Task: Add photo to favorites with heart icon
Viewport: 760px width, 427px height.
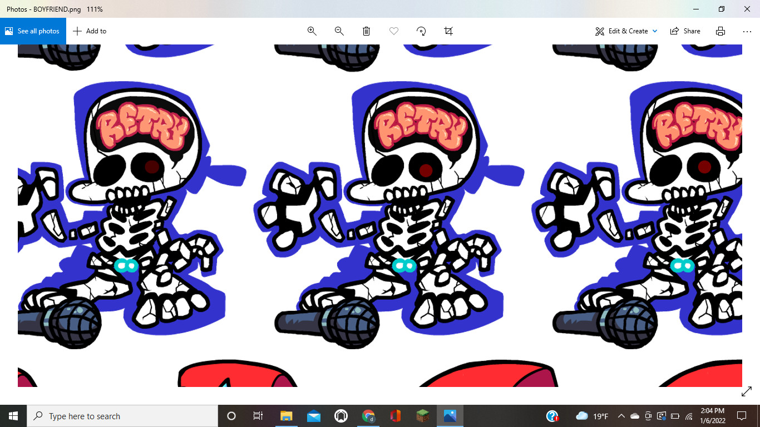Action: [x=394, y=31]
